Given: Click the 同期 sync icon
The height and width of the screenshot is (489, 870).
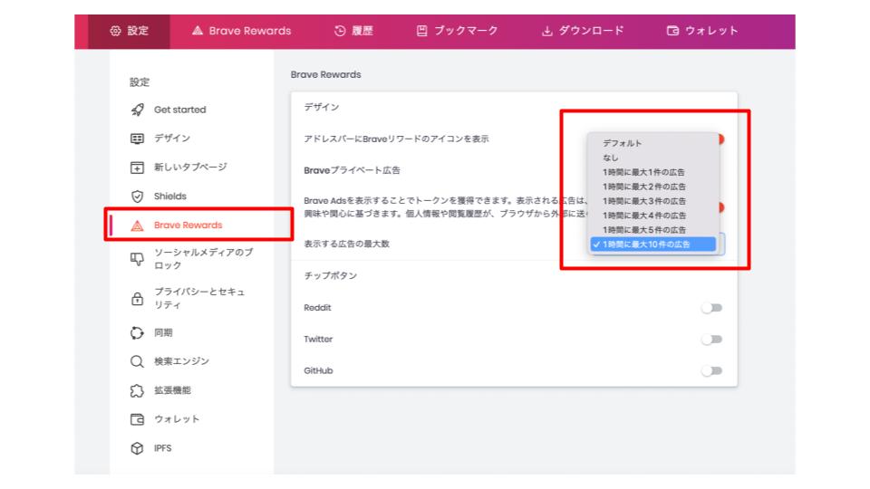Looking at the screenshot, I should tap(137, 332).
